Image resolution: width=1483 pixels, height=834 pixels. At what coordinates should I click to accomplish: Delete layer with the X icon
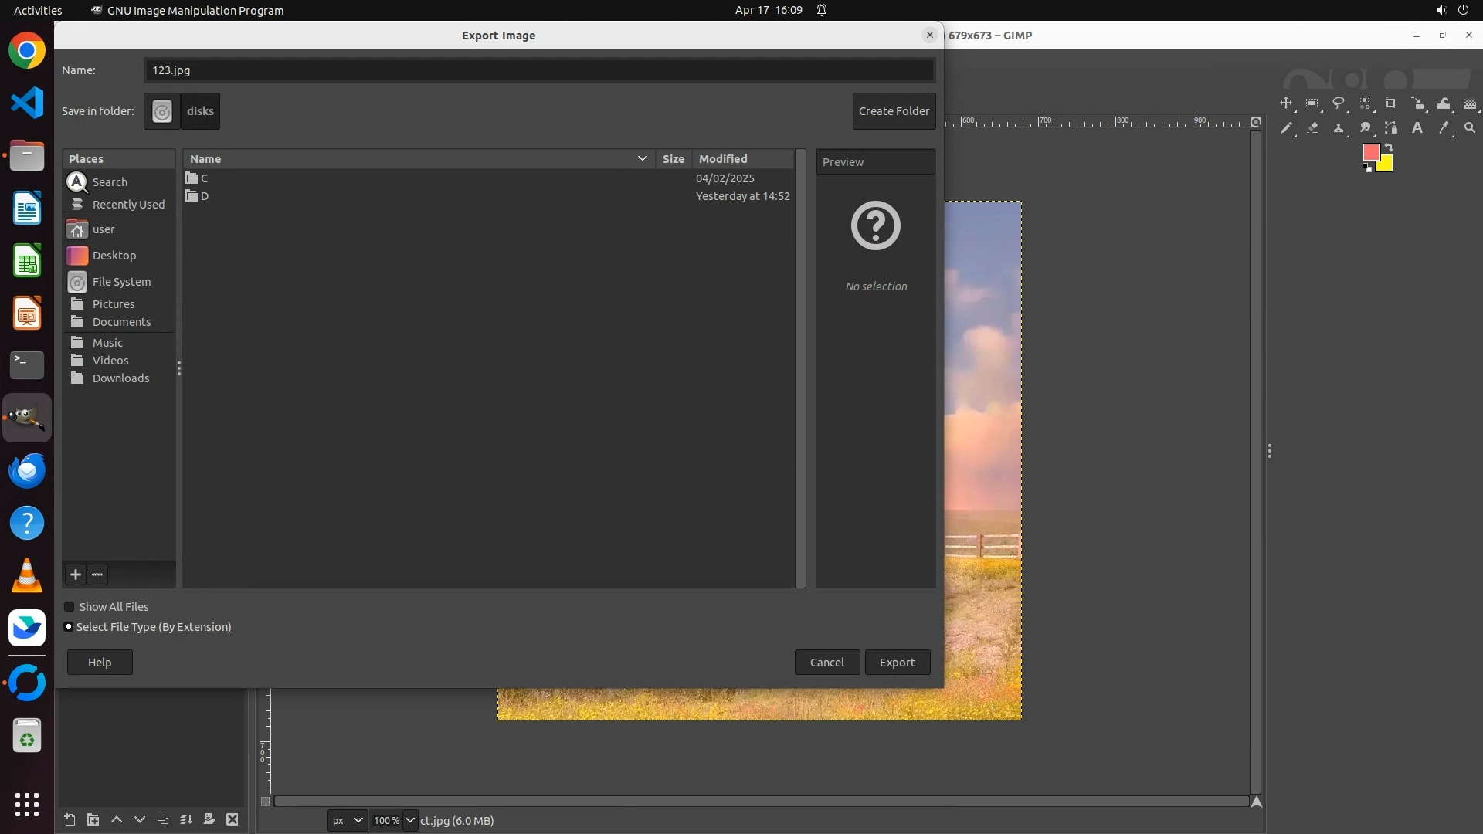[232, 820]
